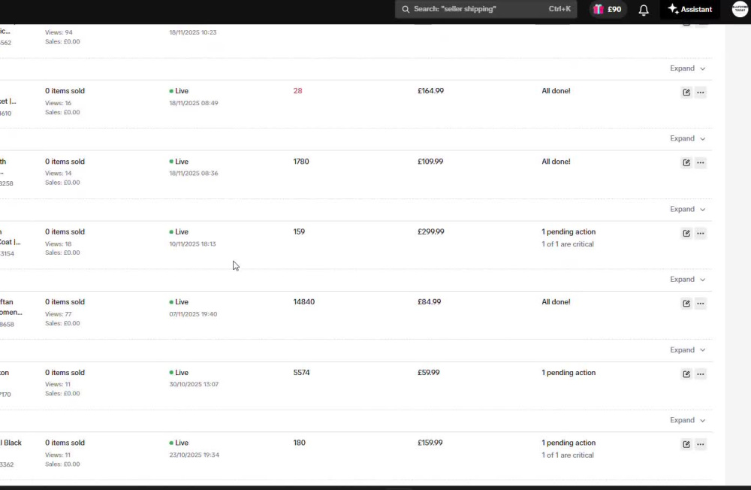Viewport: 751px width, 490px height.
Task: Click Live status dated 10/11/2025 18:13
Action: click(179, 231)
